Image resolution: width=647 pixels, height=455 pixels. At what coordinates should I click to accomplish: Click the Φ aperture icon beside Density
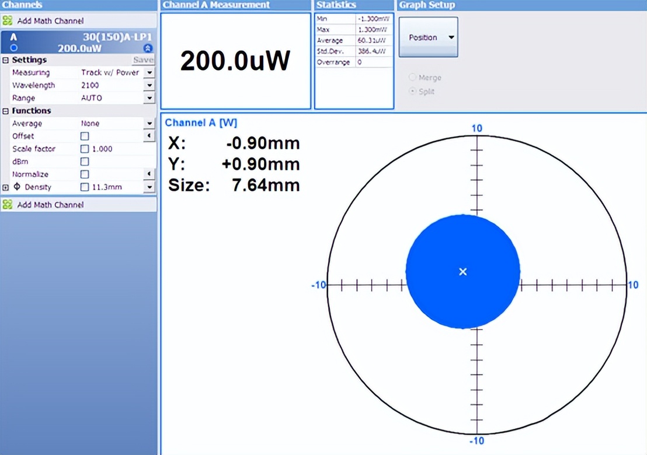click(18, 187)
